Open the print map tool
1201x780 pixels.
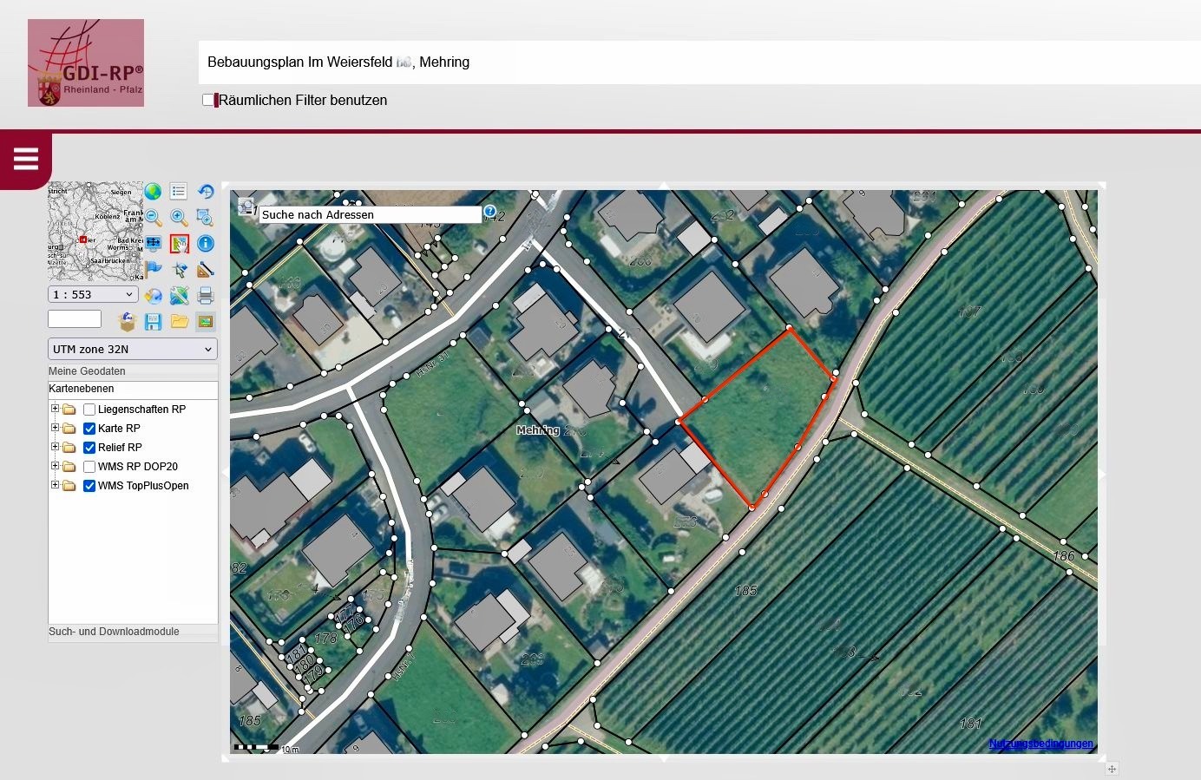(x=206, y=296)
